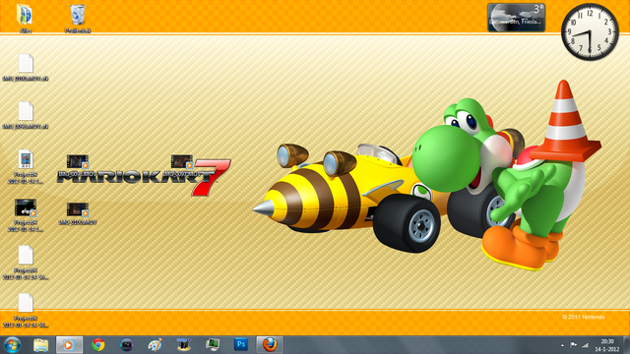Switch to the Firefox window in taskbar
This screenshot has height=354, width=630.
[x=270, y=345]
